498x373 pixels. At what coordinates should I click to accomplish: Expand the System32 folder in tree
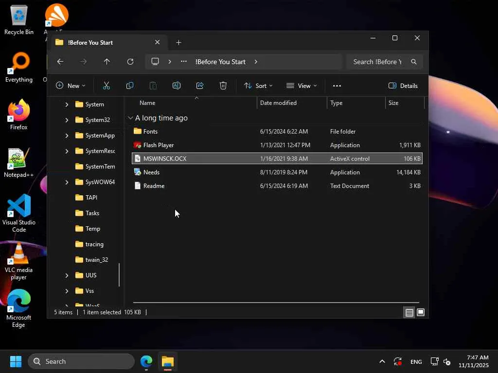[67, 120]
